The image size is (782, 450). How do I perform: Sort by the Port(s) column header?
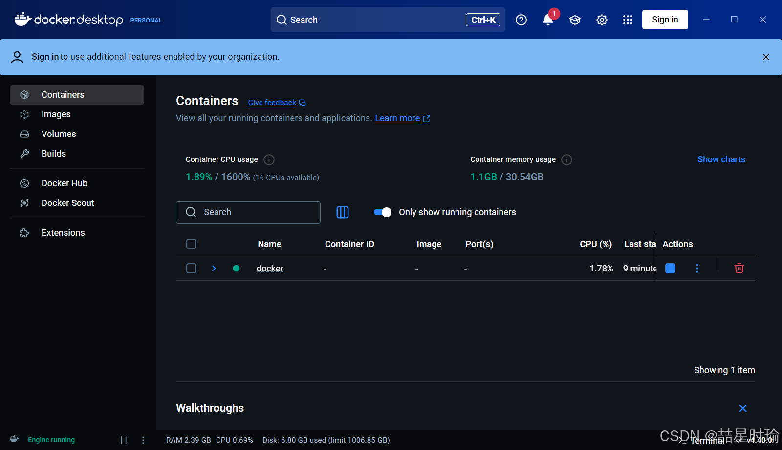479,244
